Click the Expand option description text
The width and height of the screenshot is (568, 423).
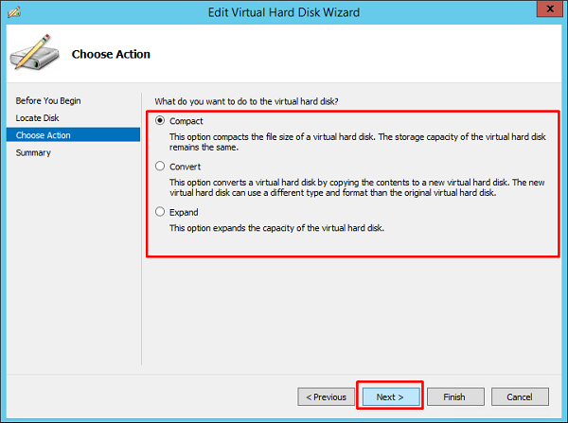(275, 228)
